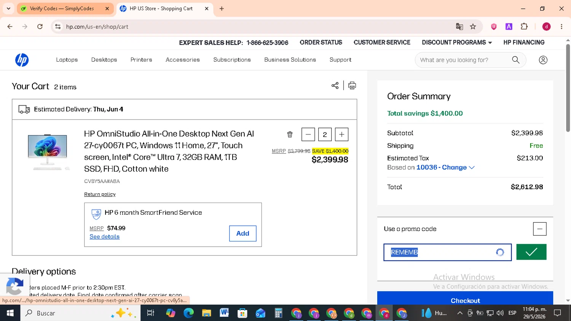Decrease quantity with minus button

click(x=308, y=134)
